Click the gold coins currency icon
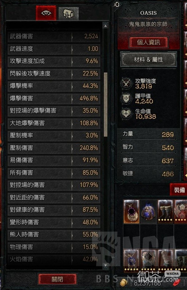Image resolution: width=187 pixels, height=290 pixels. (124, 283)
